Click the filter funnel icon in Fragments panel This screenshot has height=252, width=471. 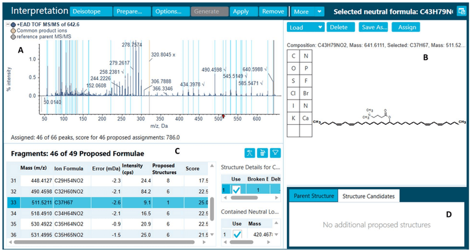(x=275, y=152)
